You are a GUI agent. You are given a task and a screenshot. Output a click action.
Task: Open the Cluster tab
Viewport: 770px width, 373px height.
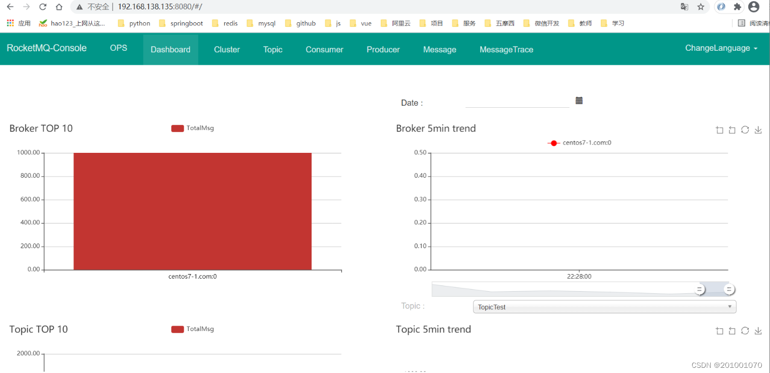click(x=227, y=50)
